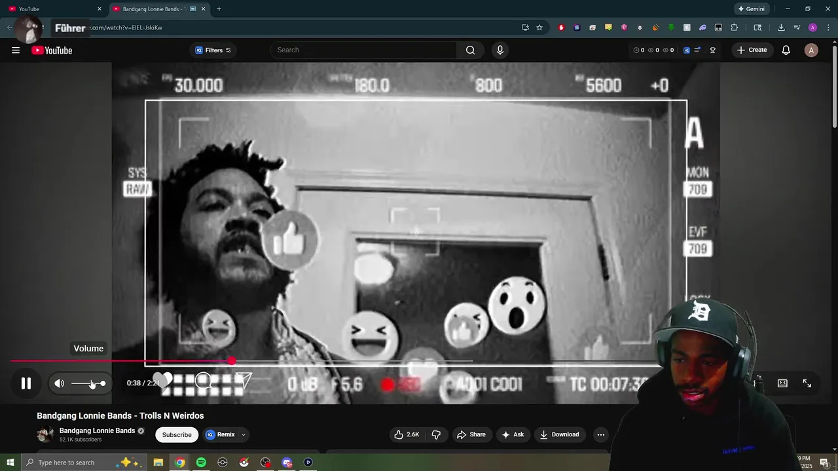The image size is (838, 471).
Task: Click the vidIQ Remix button
Action: pyautogui.click(x=220, y=434)
